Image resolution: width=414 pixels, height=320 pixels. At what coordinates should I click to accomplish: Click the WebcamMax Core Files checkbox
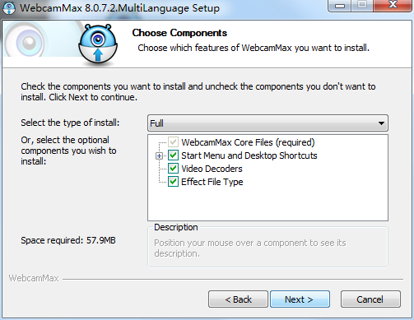(x=173, y=142)
